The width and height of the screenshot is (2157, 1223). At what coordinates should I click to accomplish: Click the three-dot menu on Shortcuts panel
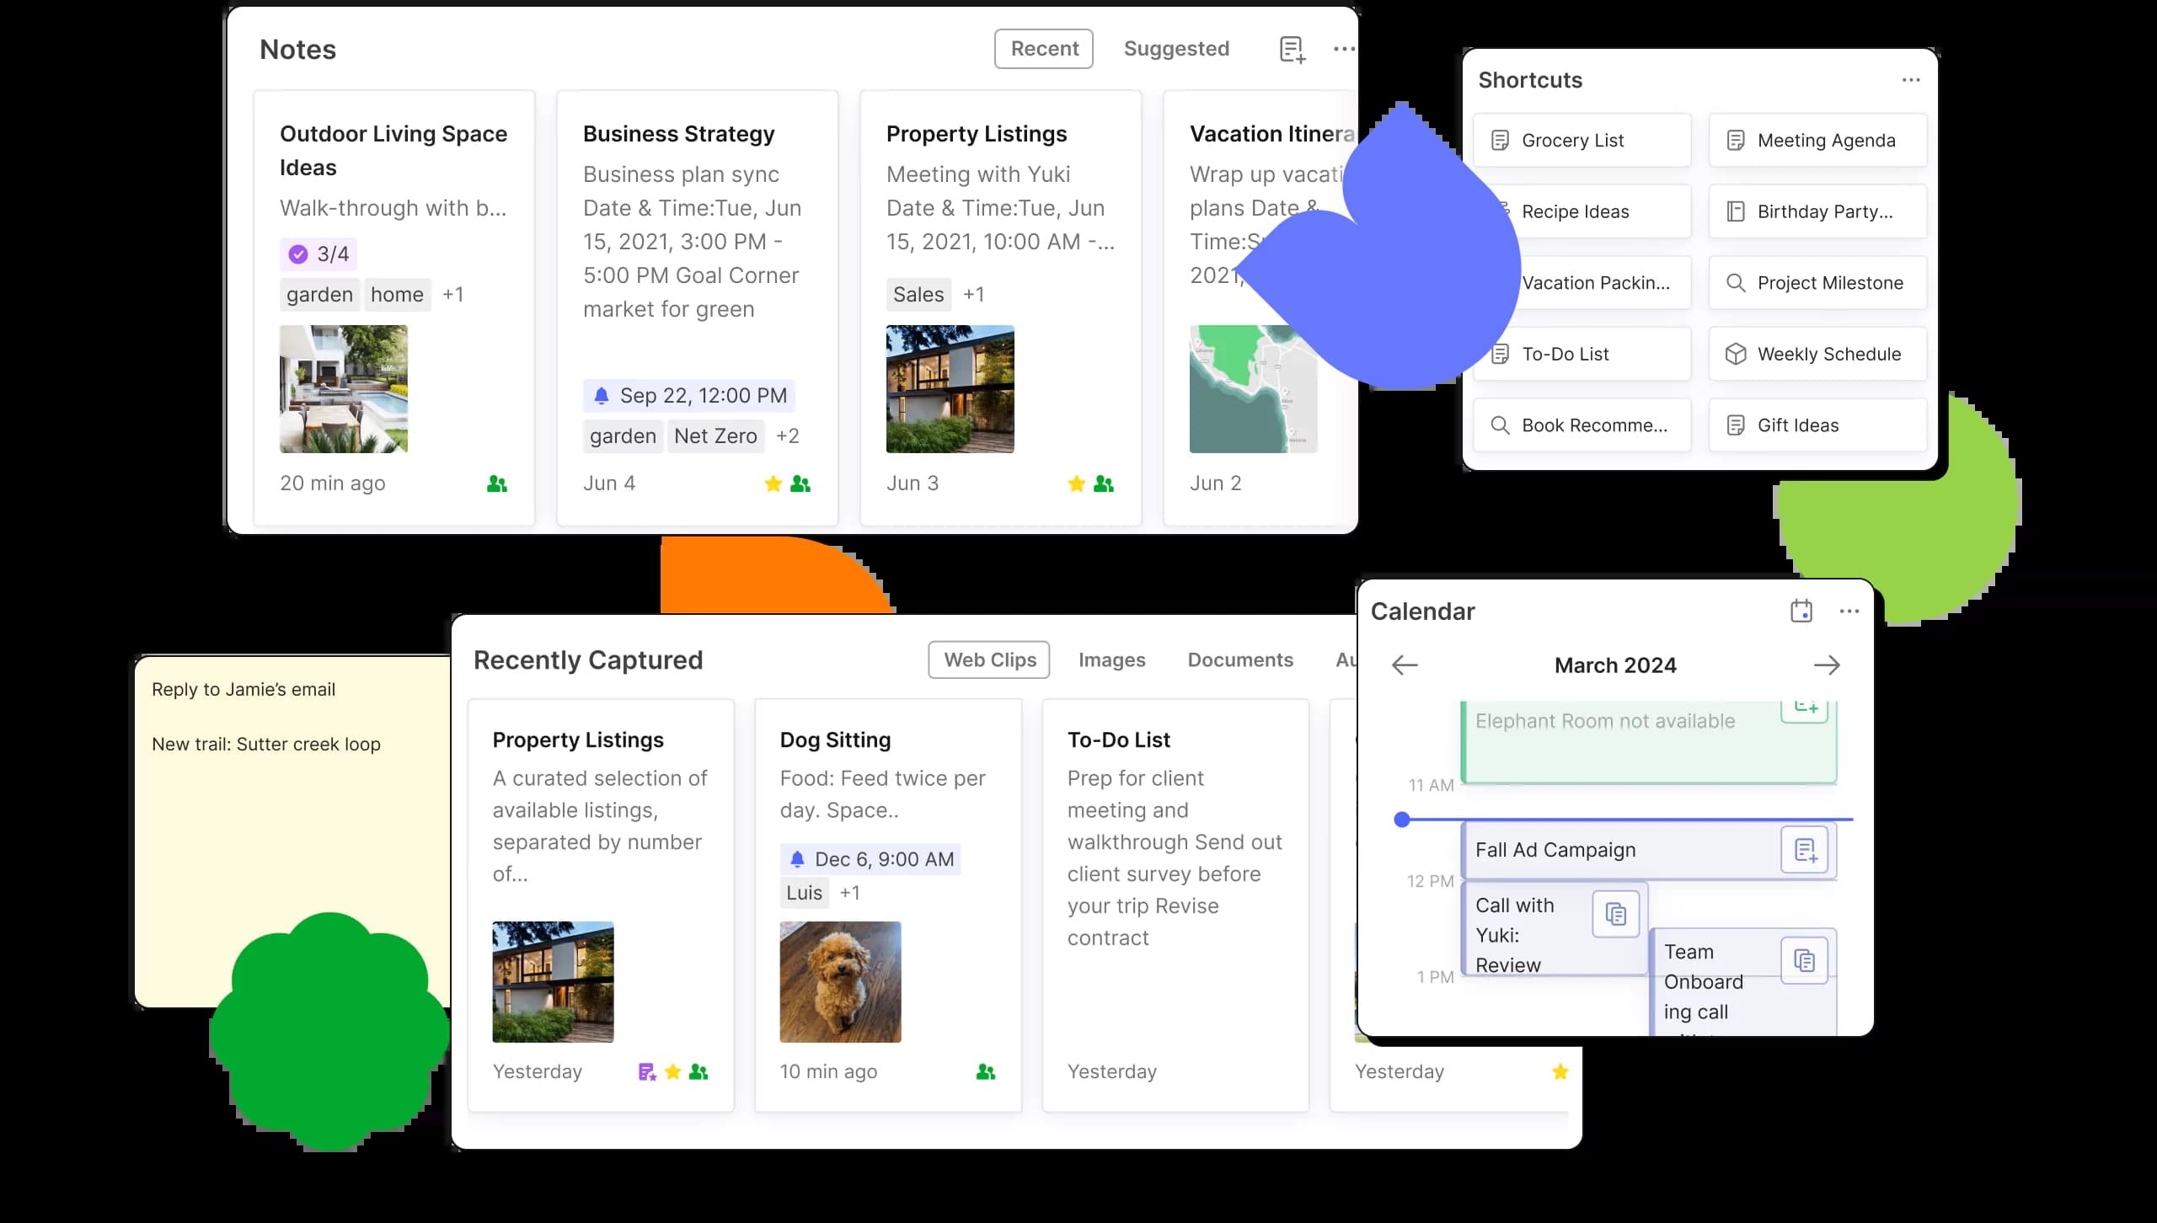[1913, 80]
